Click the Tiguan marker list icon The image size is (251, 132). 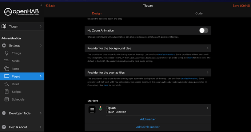tap(92, 110)
